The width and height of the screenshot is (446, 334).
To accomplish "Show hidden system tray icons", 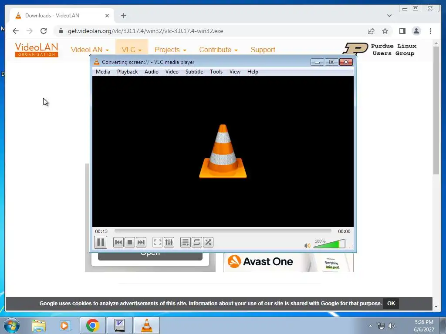I will (370, 326).
